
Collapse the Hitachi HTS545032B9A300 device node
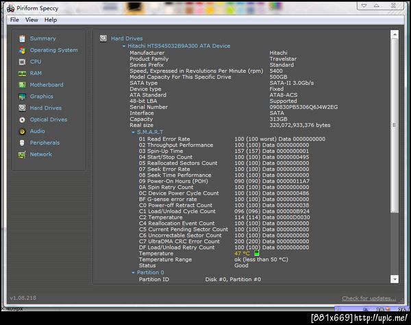(124, 46)
